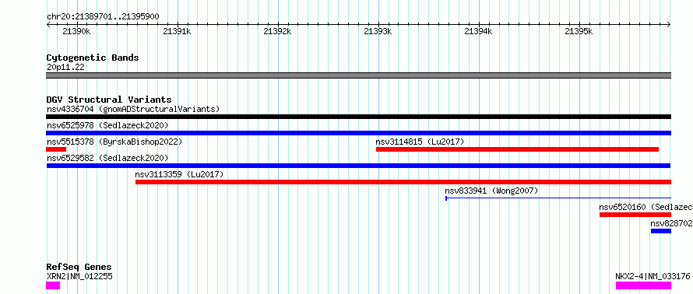Image resolution: width=693 pixels, height=294 pixels.
Task: Click the nsv6520160 label text
Action: (646, 207)
